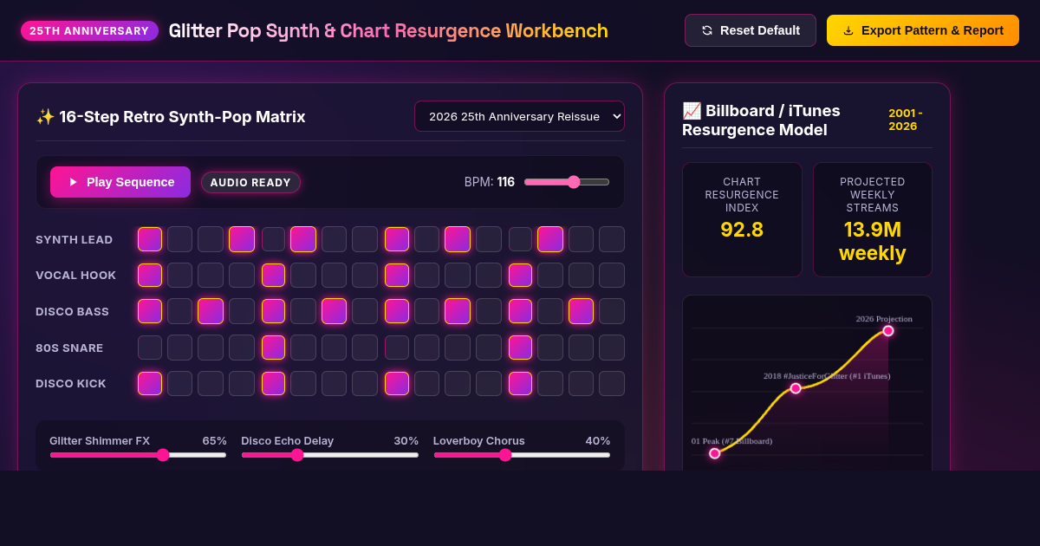
Task: Toggle Synth Lead step 11
Action: click(458, 239)
